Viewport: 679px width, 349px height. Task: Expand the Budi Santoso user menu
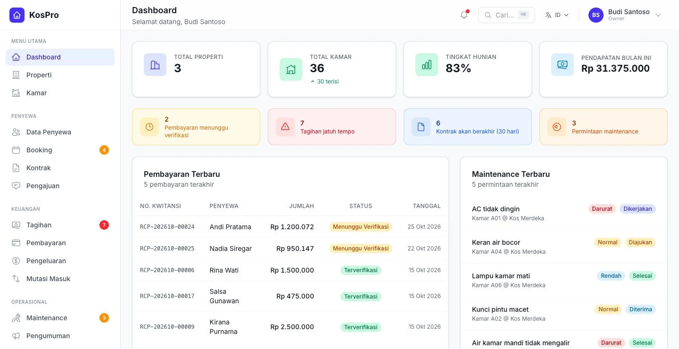click(625, 15)
